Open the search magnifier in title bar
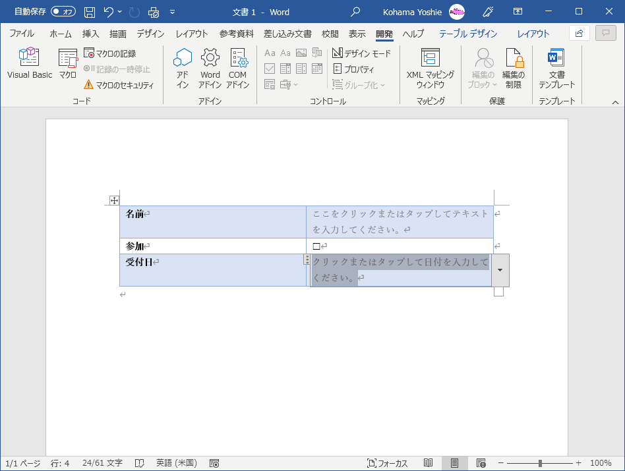This screenshot has height=471, width=625. [355, 12]
